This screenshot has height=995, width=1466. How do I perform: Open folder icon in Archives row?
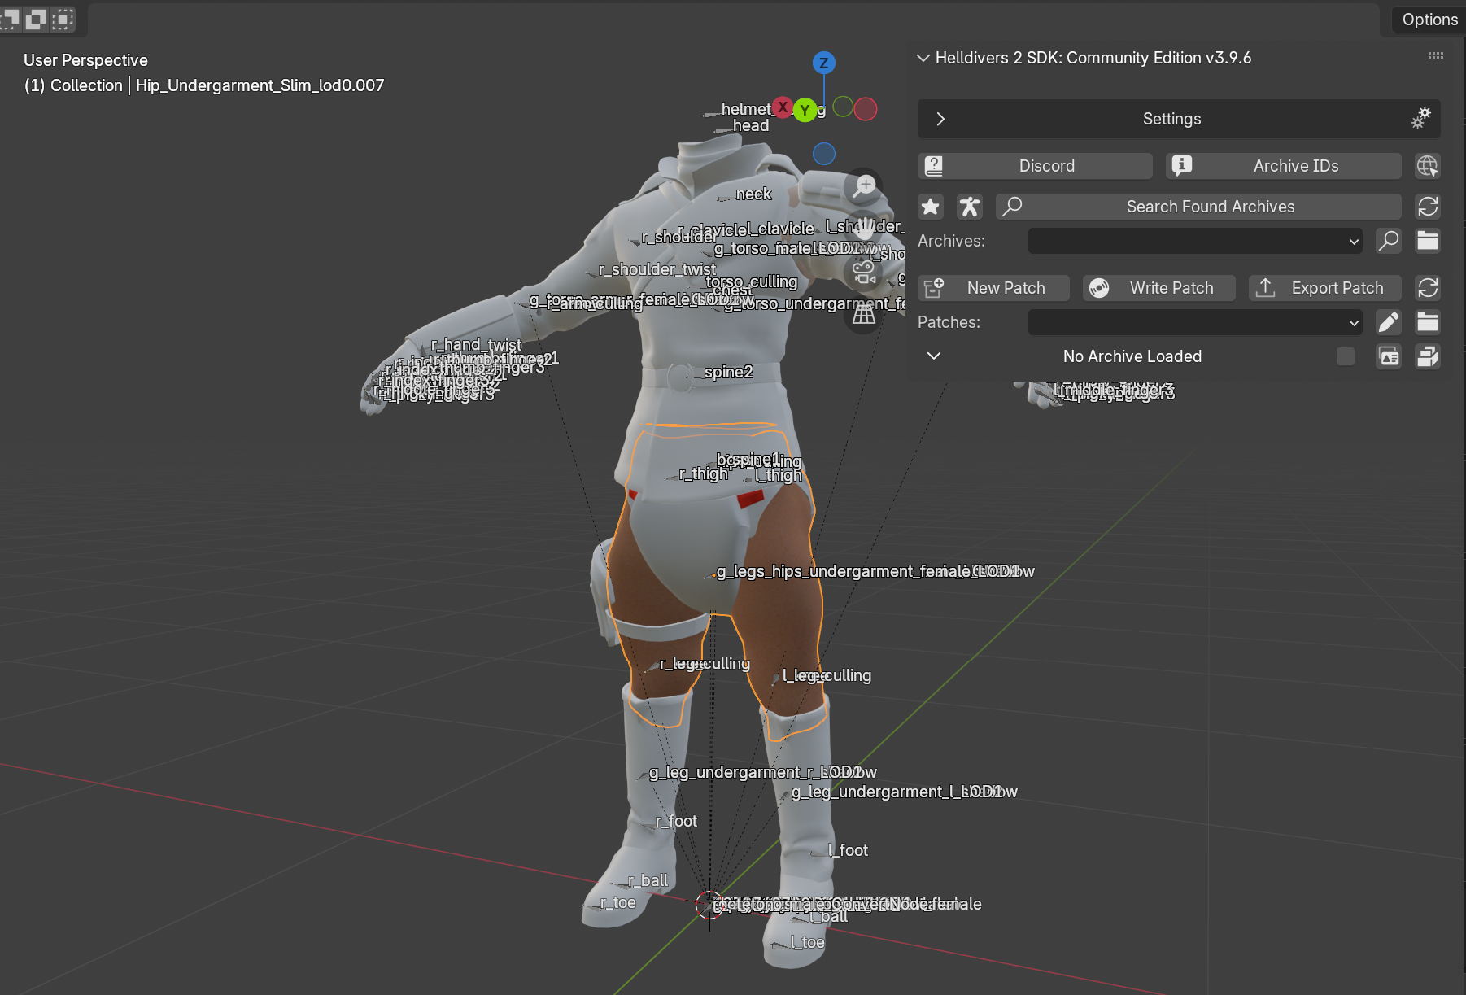pyautogui.click(x=1428, y=241)
